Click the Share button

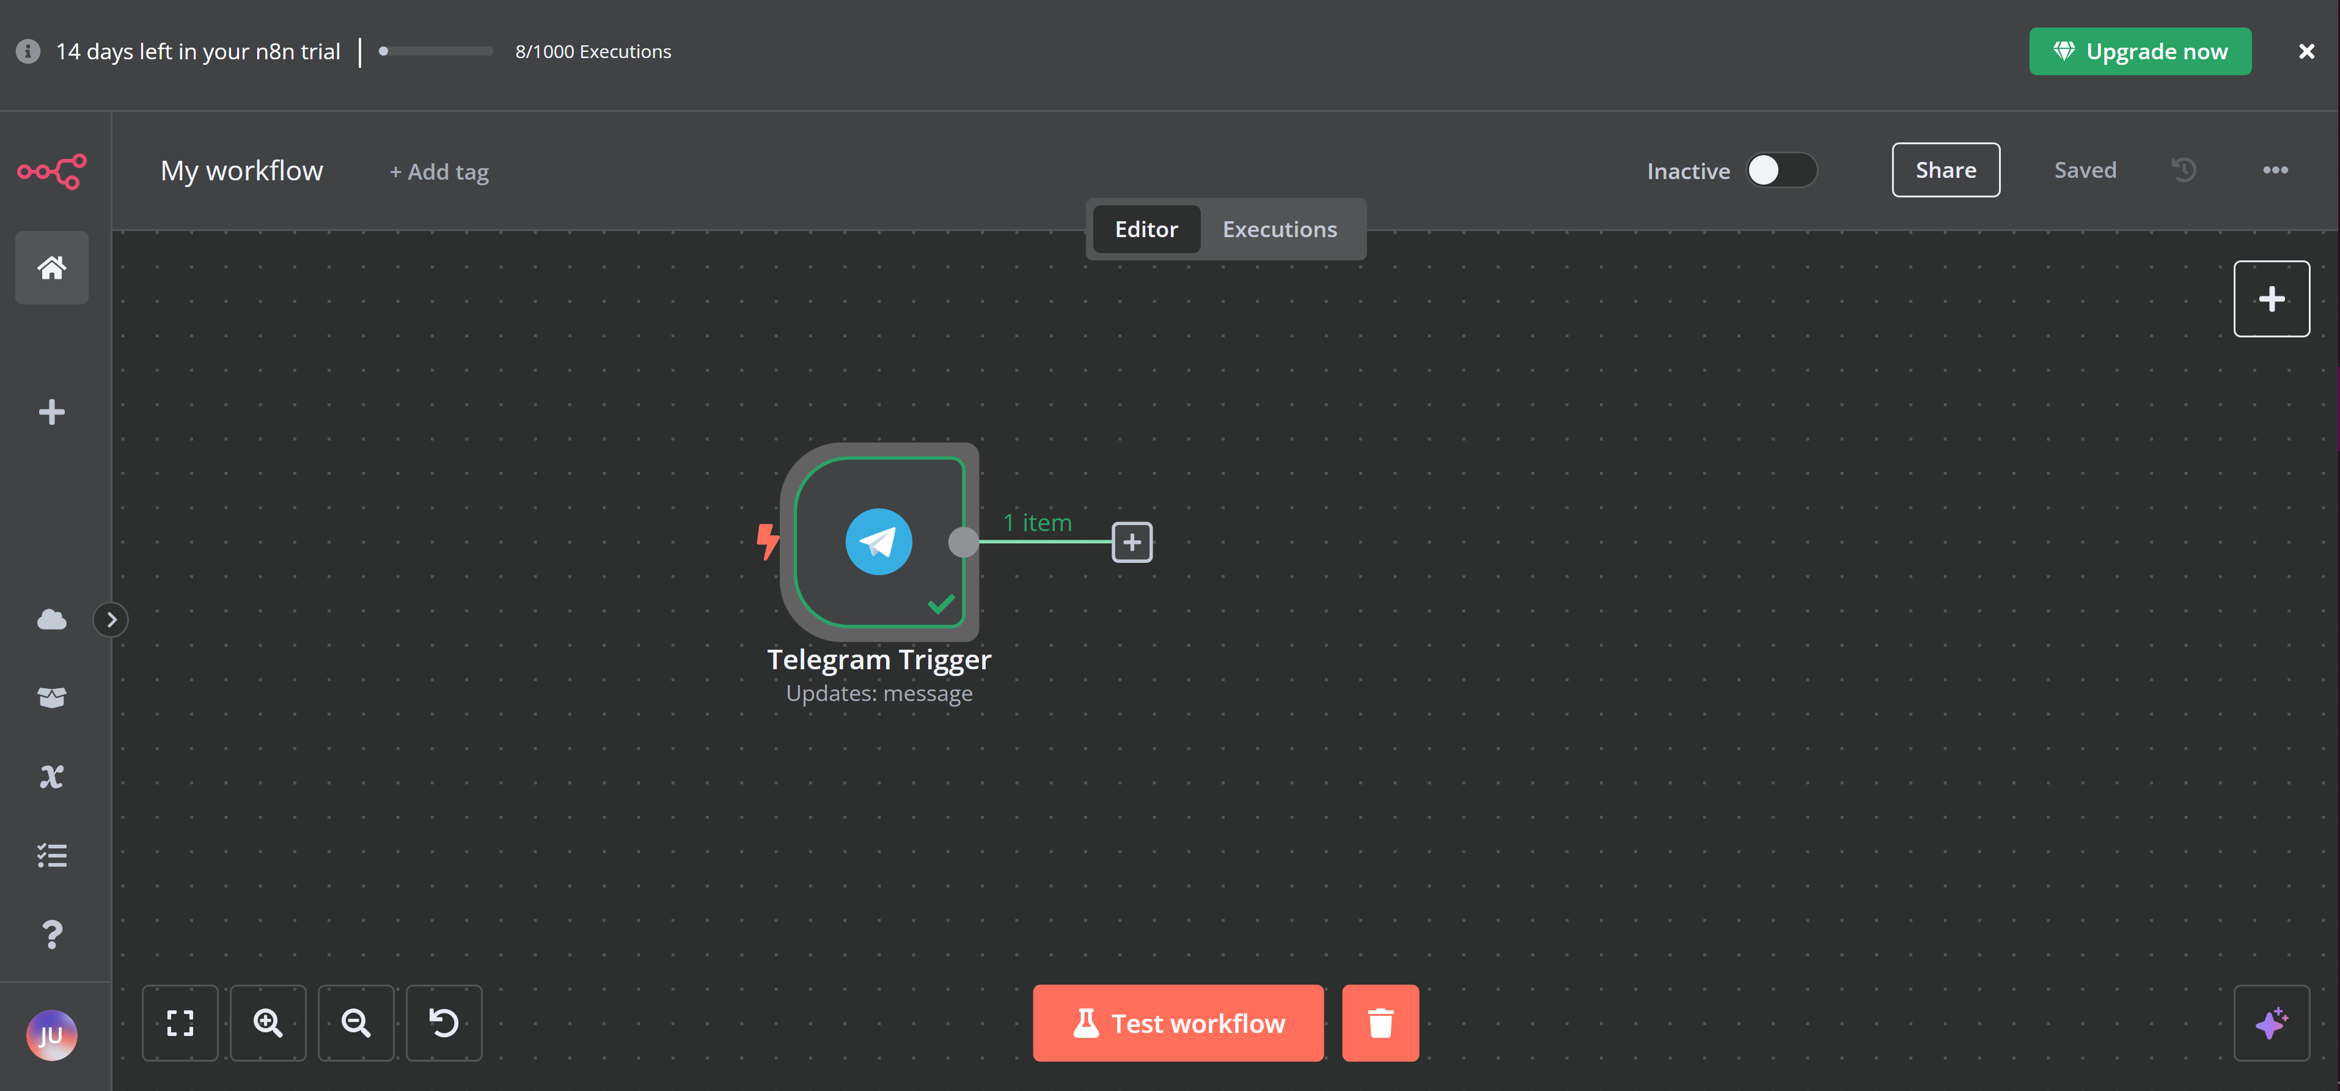(x=1946, y=170)
